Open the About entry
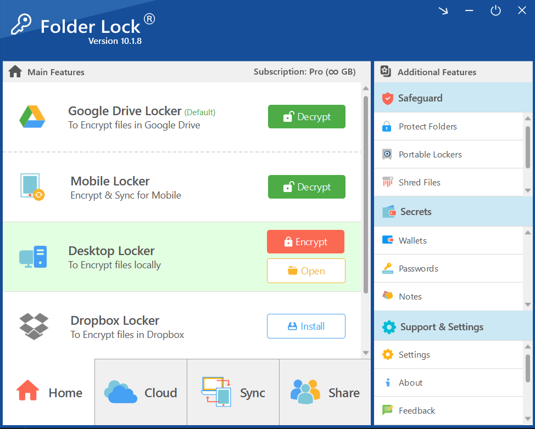The image size is (535, 429). click(x=448, y=383)
